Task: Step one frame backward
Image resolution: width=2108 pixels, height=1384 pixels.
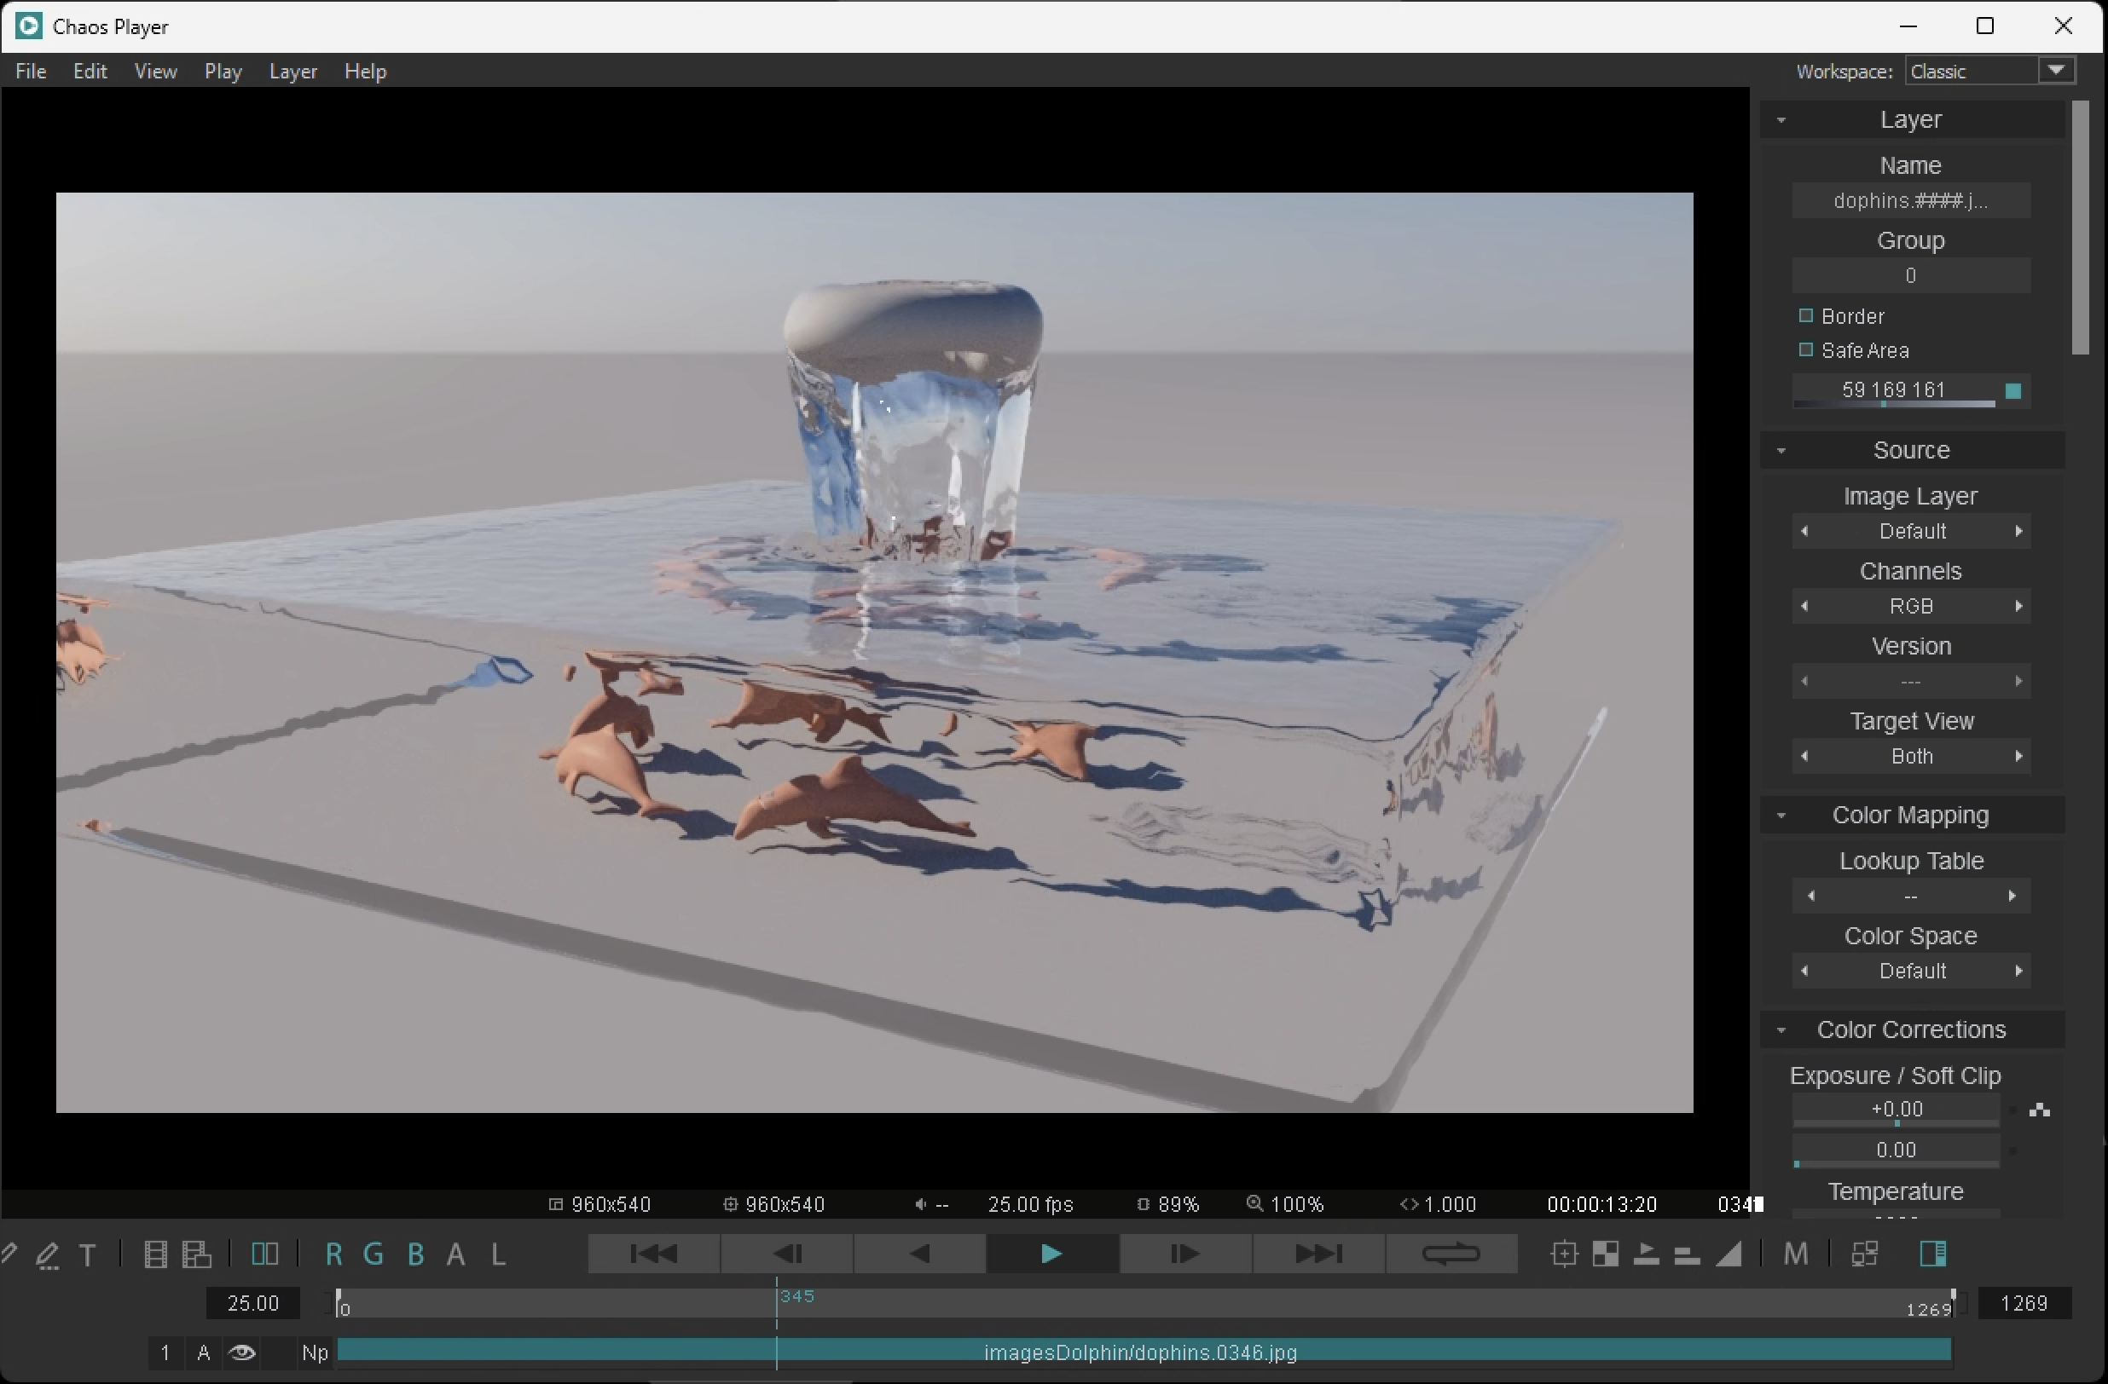Action: (x=786, y=1254)
